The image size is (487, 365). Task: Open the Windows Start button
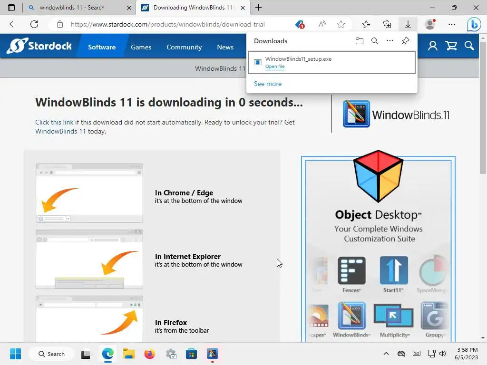click(x=15, y=354)
